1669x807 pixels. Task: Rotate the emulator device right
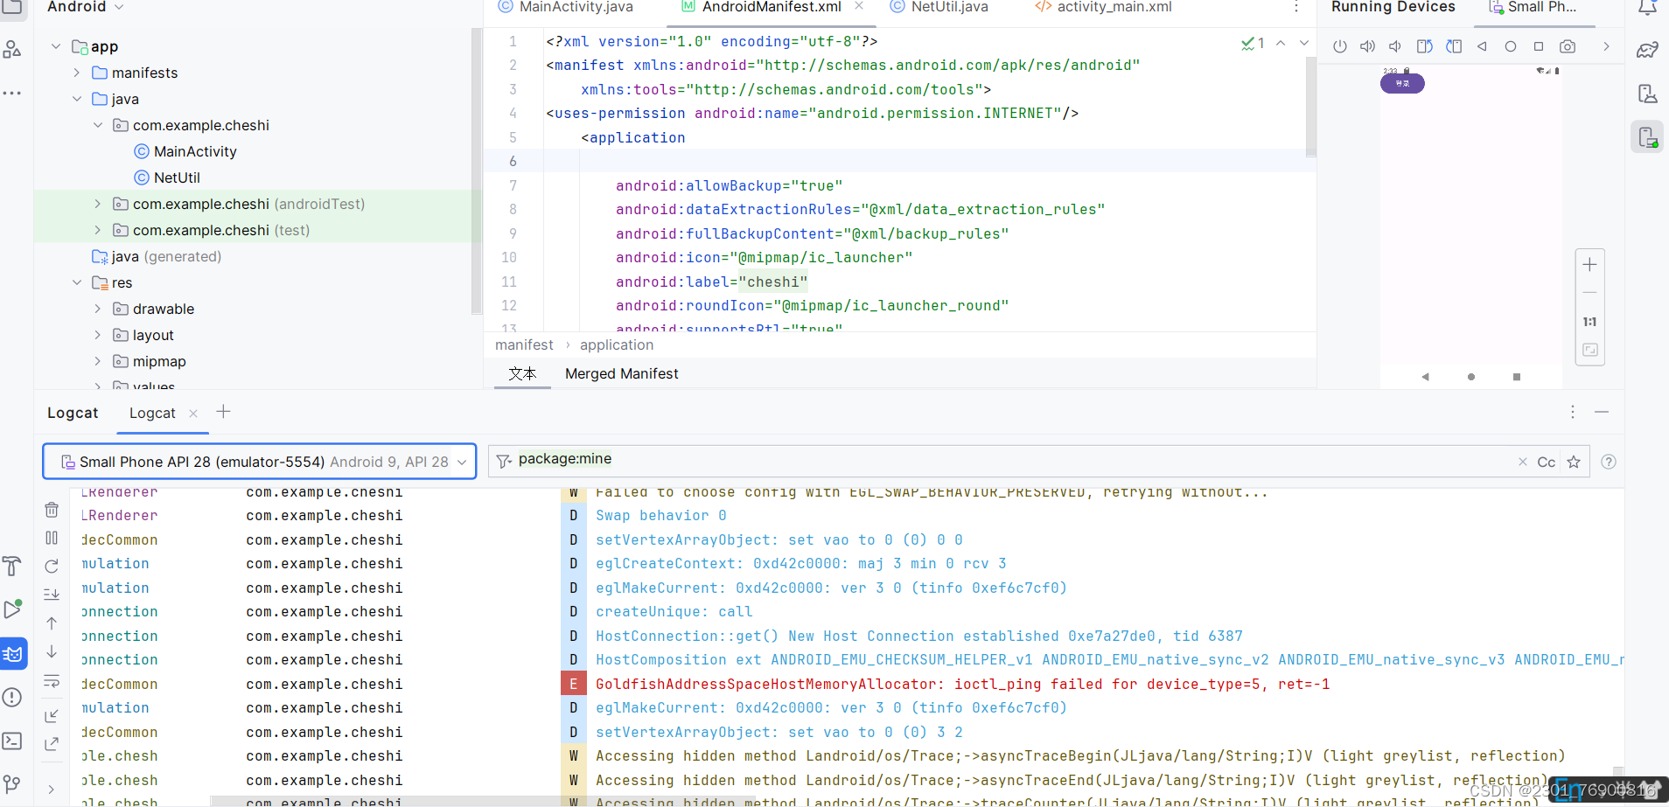[x=1454, y=46]
